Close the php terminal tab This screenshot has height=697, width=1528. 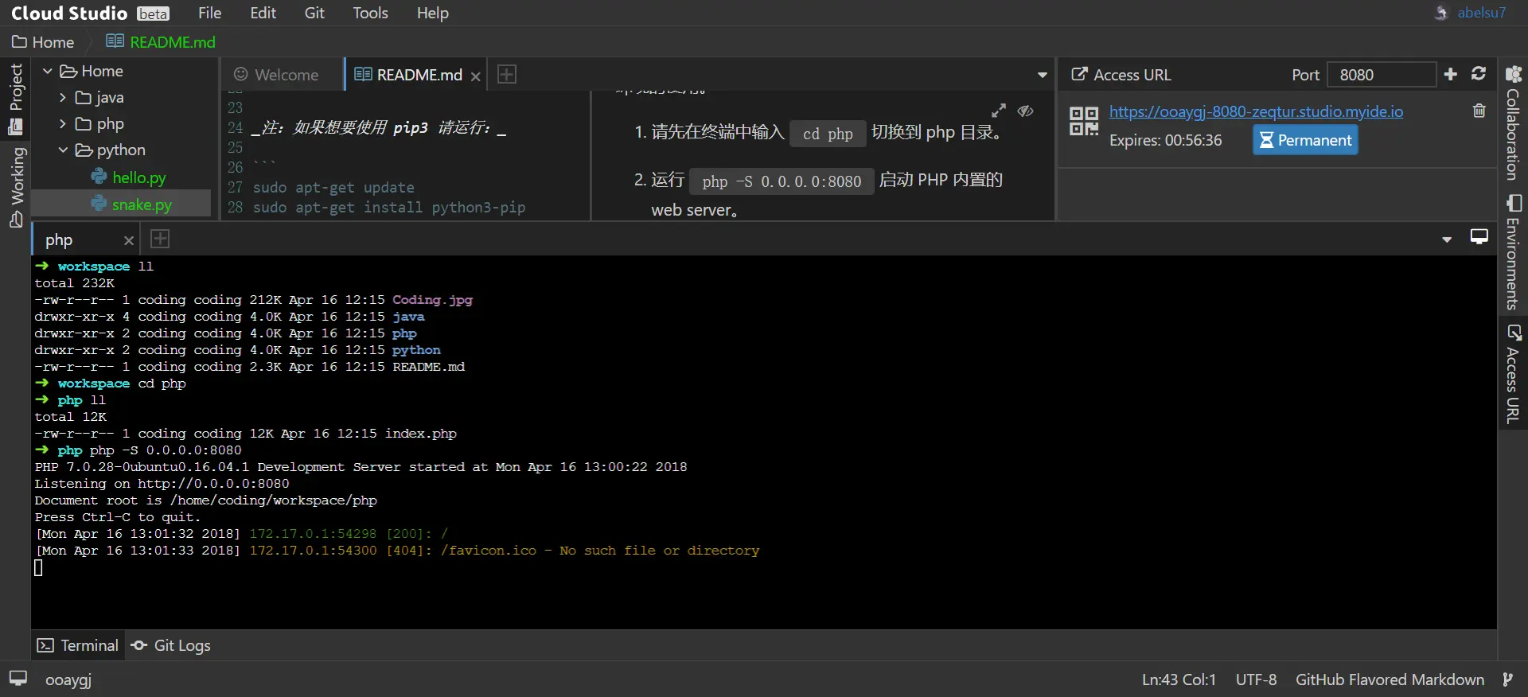pyautogui.click(x=128, y=240)
